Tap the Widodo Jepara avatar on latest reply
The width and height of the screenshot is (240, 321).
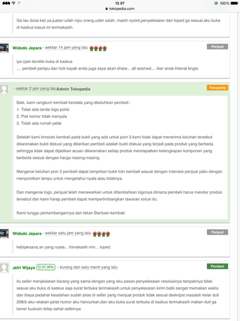[4, 234]
